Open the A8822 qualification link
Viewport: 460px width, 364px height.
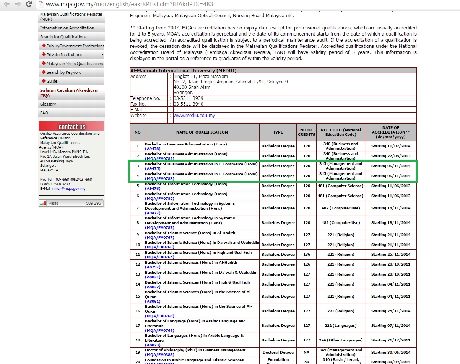click(153, 287)
